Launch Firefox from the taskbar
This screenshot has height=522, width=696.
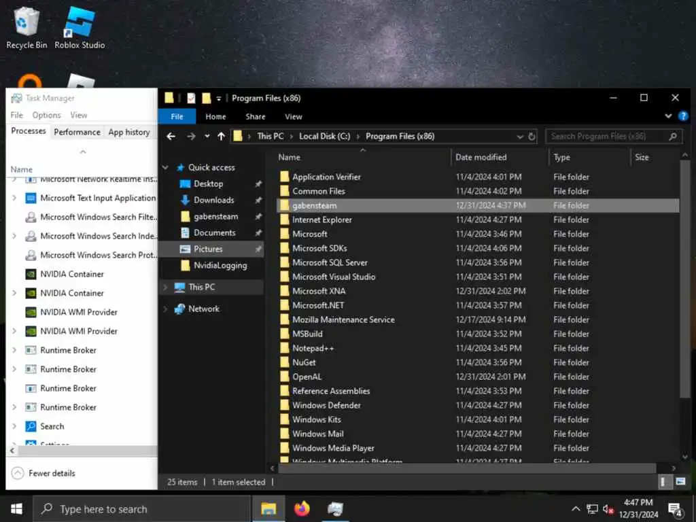[302, 508]
